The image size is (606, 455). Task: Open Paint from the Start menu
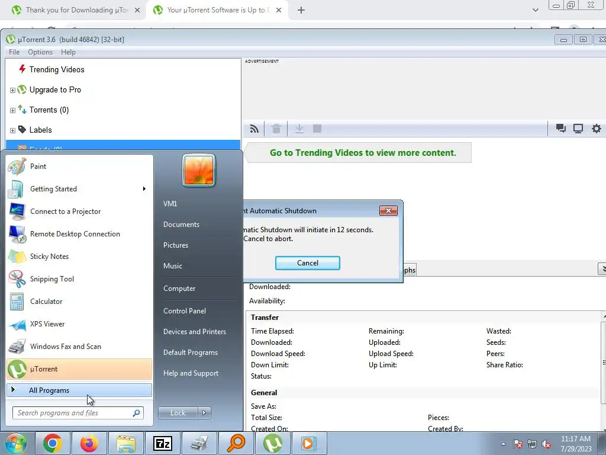coord(79,166)
